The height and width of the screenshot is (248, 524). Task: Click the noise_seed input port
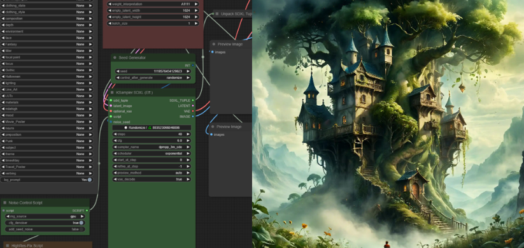(x=111, y=122)
